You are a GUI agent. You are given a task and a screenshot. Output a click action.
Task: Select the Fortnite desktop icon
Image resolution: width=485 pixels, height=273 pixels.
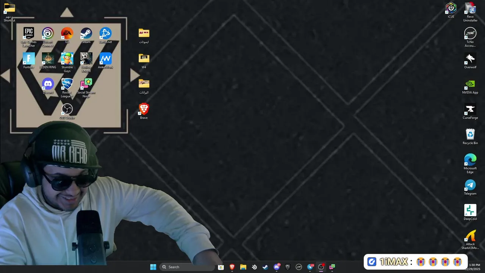[x=29, y=61]
